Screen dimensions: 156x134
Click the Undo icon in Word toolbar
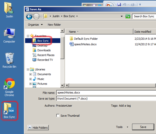click(124, 5)
